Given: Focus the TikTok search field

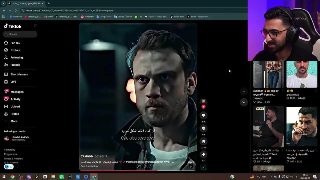Looking at the screenshot, I should [x=20, y=34].
